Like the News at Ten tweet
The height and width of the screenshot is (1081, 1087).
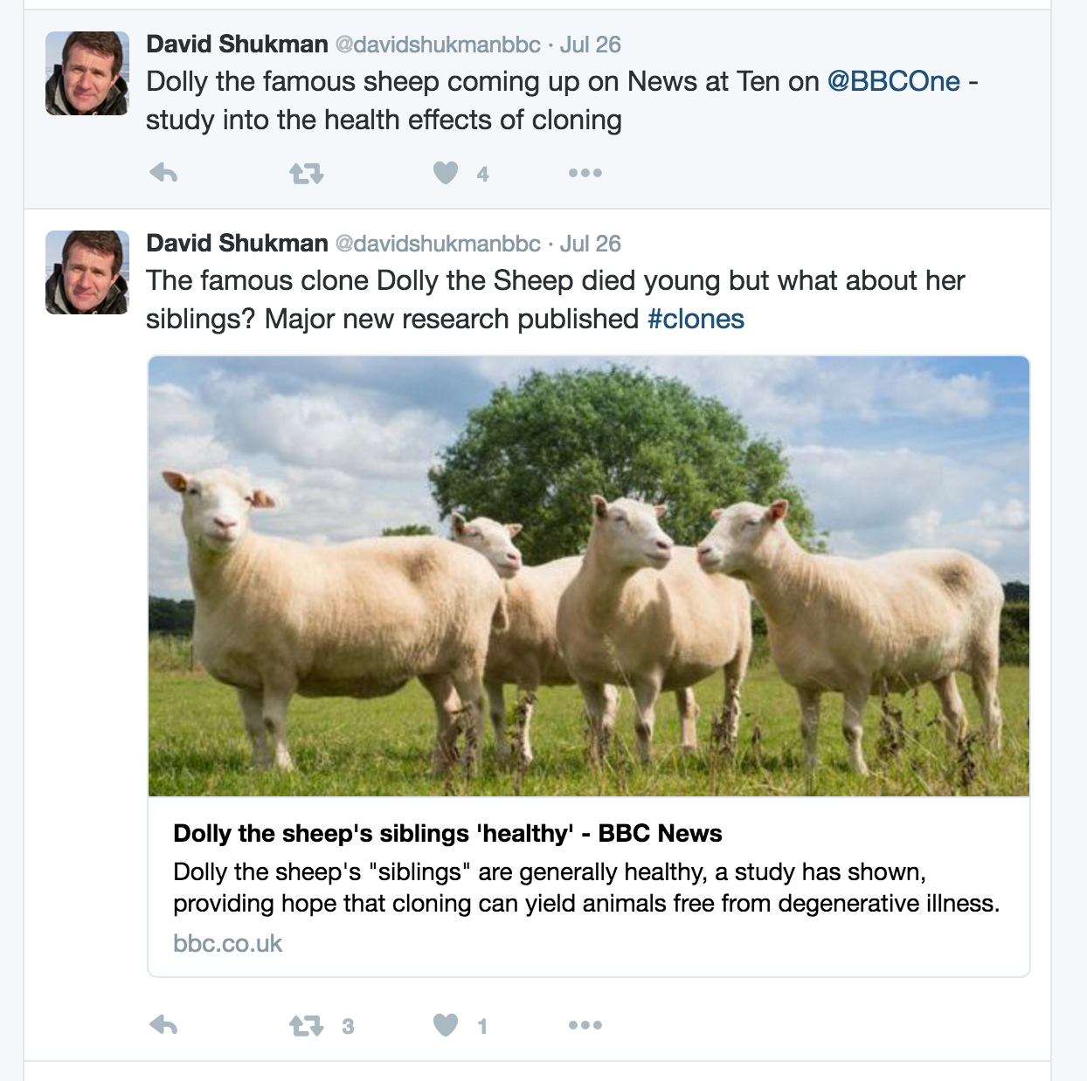(x=446, y=173)
